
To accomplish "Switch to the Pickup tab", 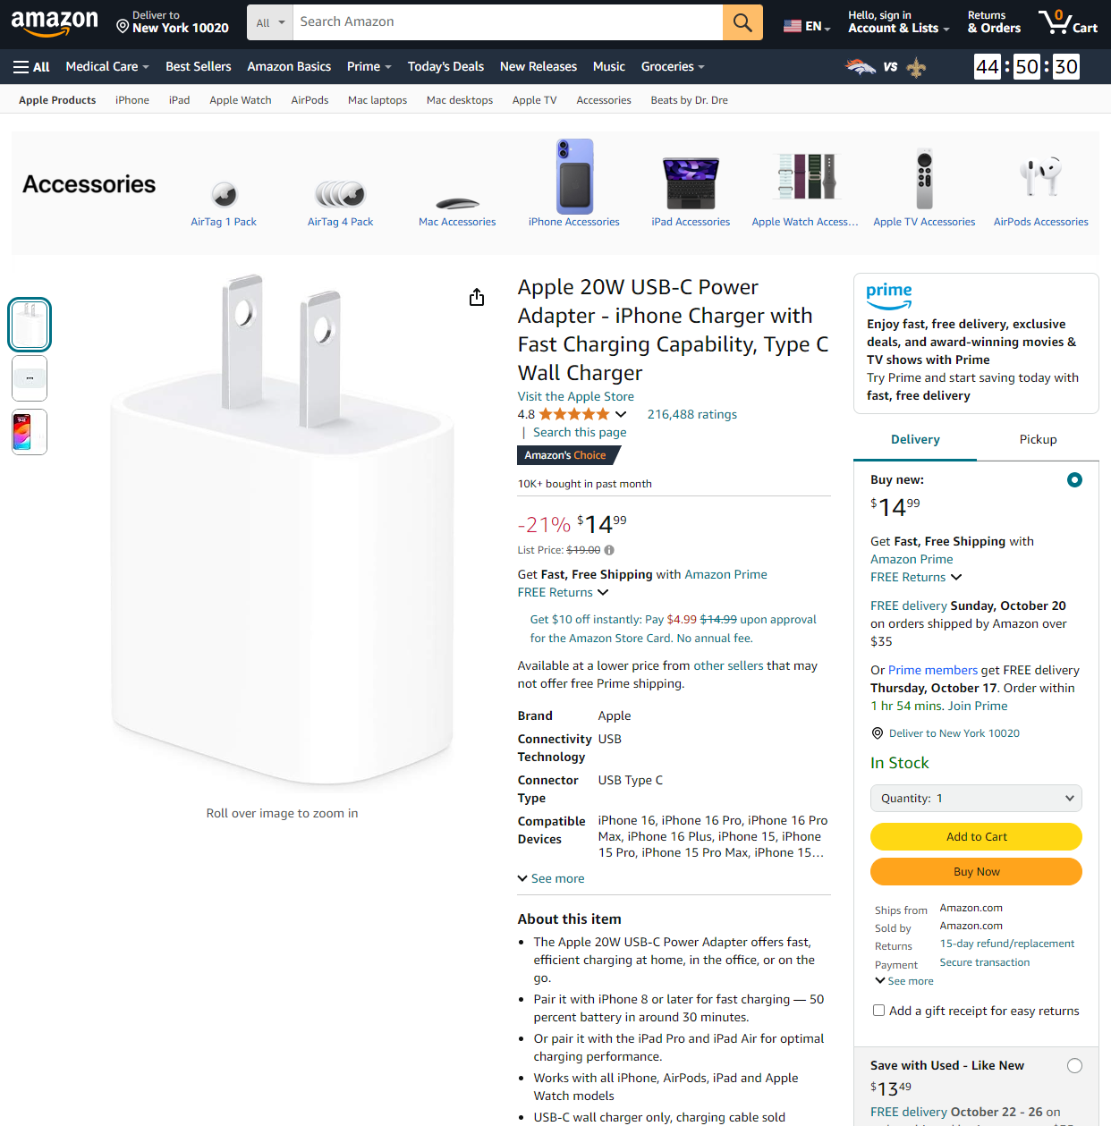I will (1038, 440).
